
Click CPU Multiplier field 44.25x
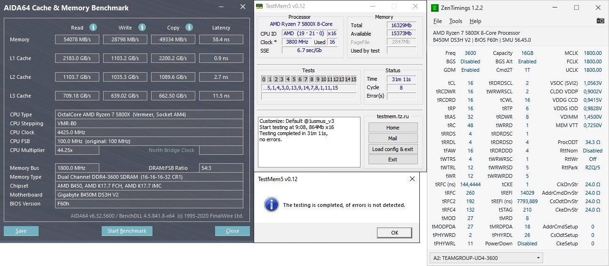click(77, 150)
